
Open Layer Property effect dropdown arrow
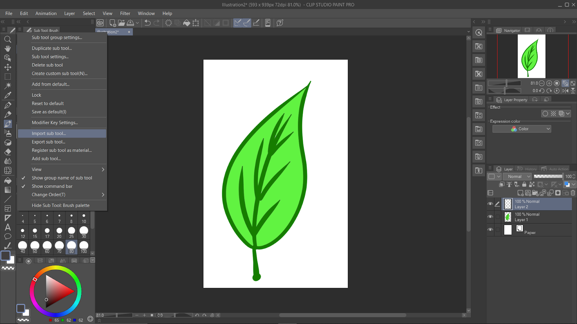[x=568, y=113]
